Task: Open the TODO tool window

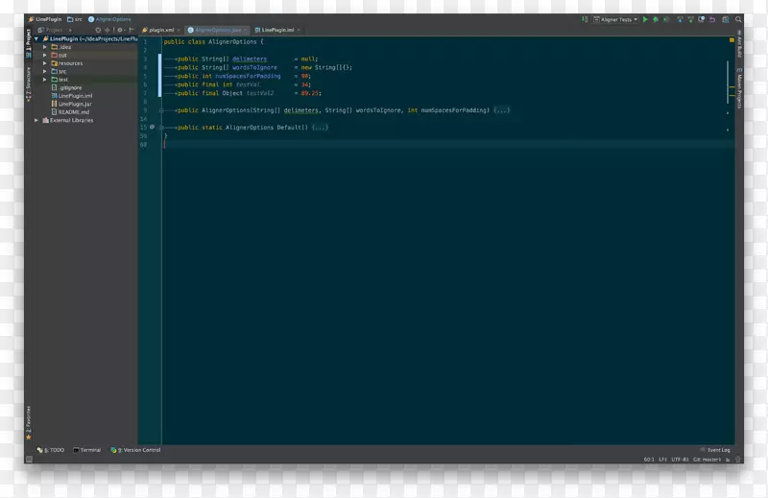Action: pyautogui.click(x=53, y=449)
